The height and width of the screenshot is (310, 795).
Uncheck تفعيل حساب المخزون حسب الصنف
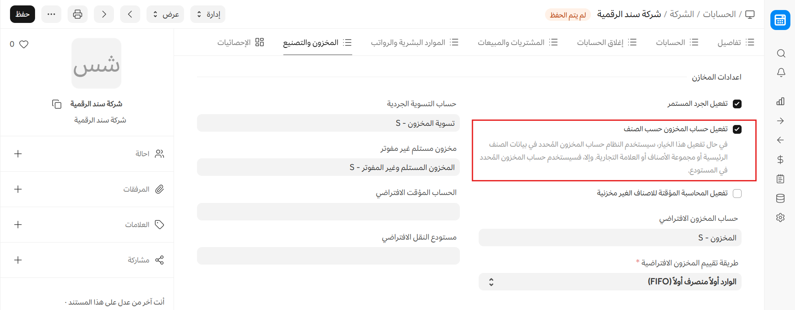[737, 129]
